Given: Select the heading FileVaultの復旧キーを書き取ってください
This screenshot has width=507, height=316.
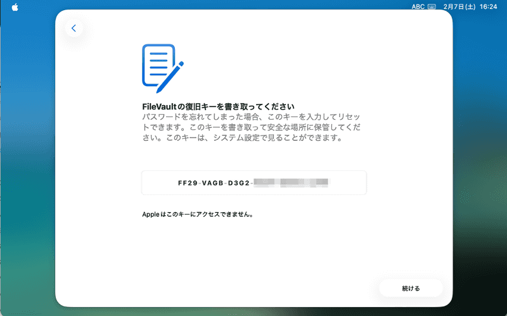Looking at the screenshot, I should click(x=218, y=106).
